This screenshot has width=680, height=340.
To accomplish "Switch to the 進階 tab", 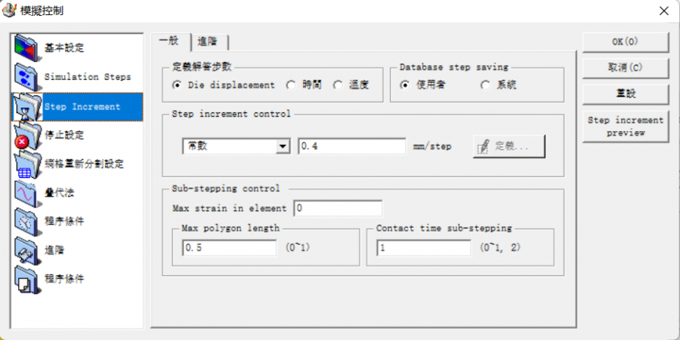I will (210, 41).
